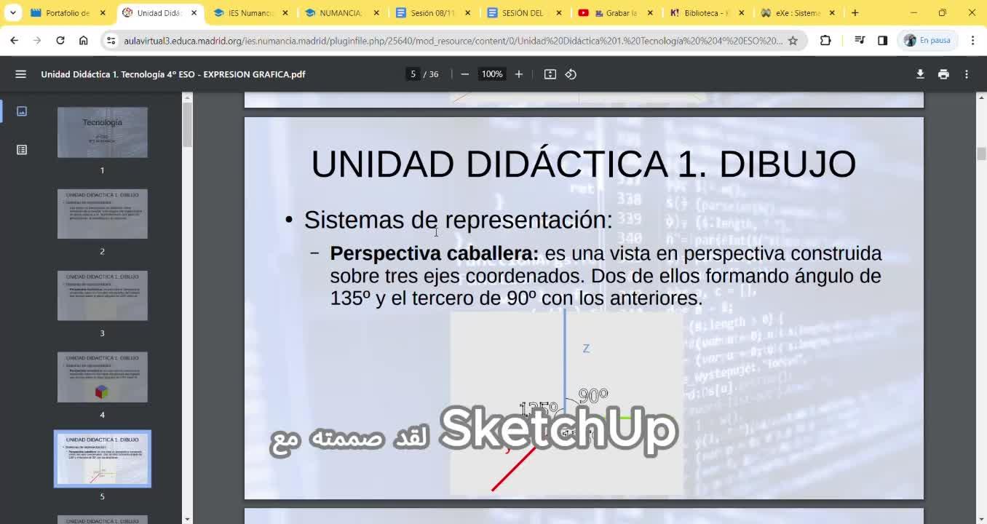
Task: Click the 100% zoom level field
Action: point(492,74)
